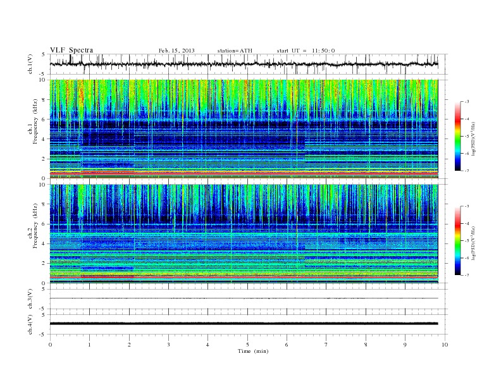Click the 'ch.4(V)' axis label
This screenshot has height=387, width=501.
coord(30,324)
